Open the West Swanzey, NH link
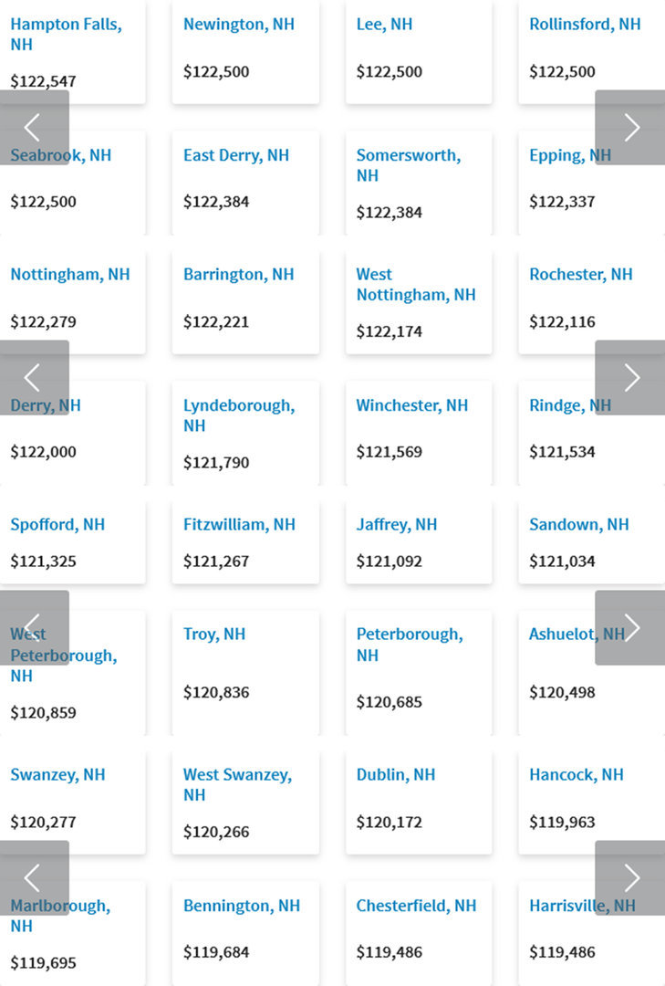The width and height of the screenshot is (665, 986). pos(237,784)
